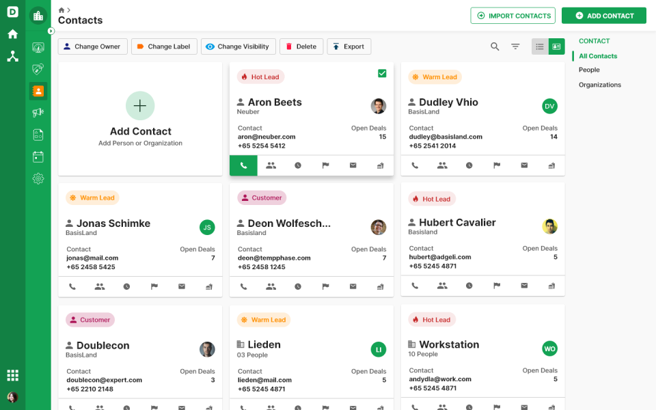Click flag icon on Hubert Cavalier card
The width and height of the screenshot is (656, 410).
pyautogui.click(x=497, y=286)
